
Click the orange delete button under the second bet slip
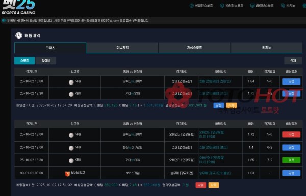point(214,185)
